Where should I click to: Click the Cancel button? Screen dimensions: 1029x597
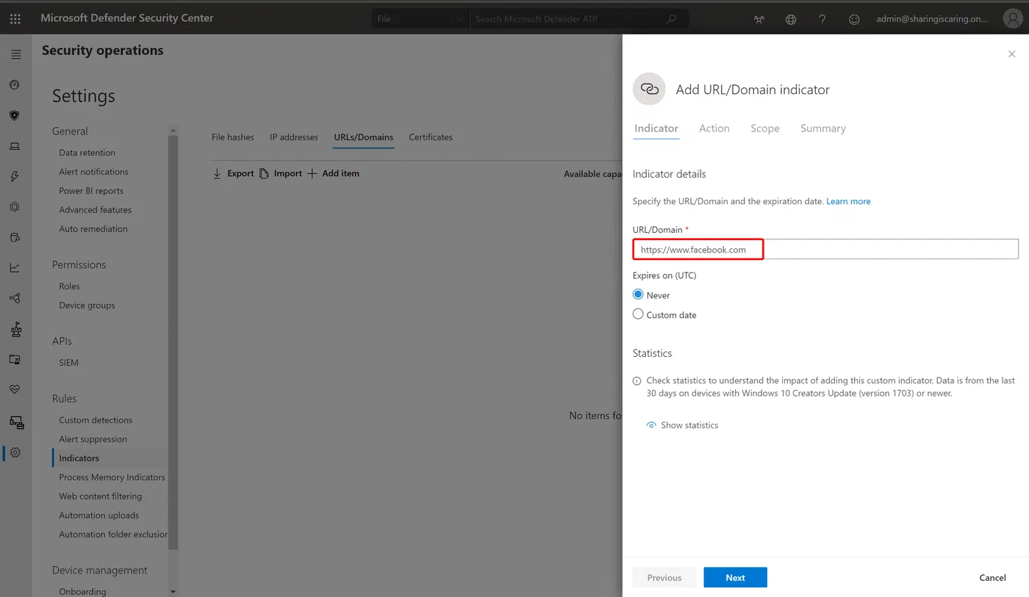coord(992,578)
